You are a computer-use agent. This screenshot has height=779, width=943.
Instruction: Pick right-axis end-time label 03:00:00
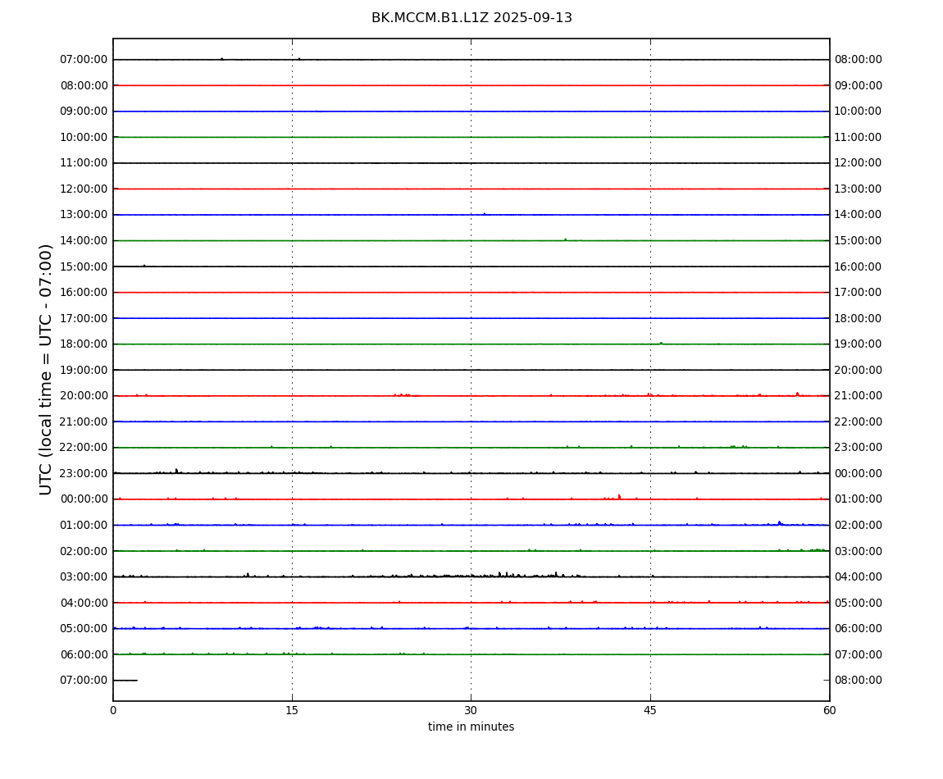[x=859, y=551]
